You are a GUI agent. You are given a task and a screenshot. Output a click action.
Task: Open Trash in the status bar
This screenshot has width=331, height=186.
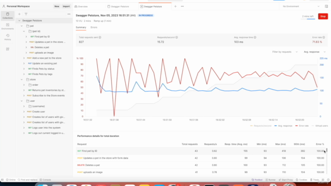[x=314, y=180]
